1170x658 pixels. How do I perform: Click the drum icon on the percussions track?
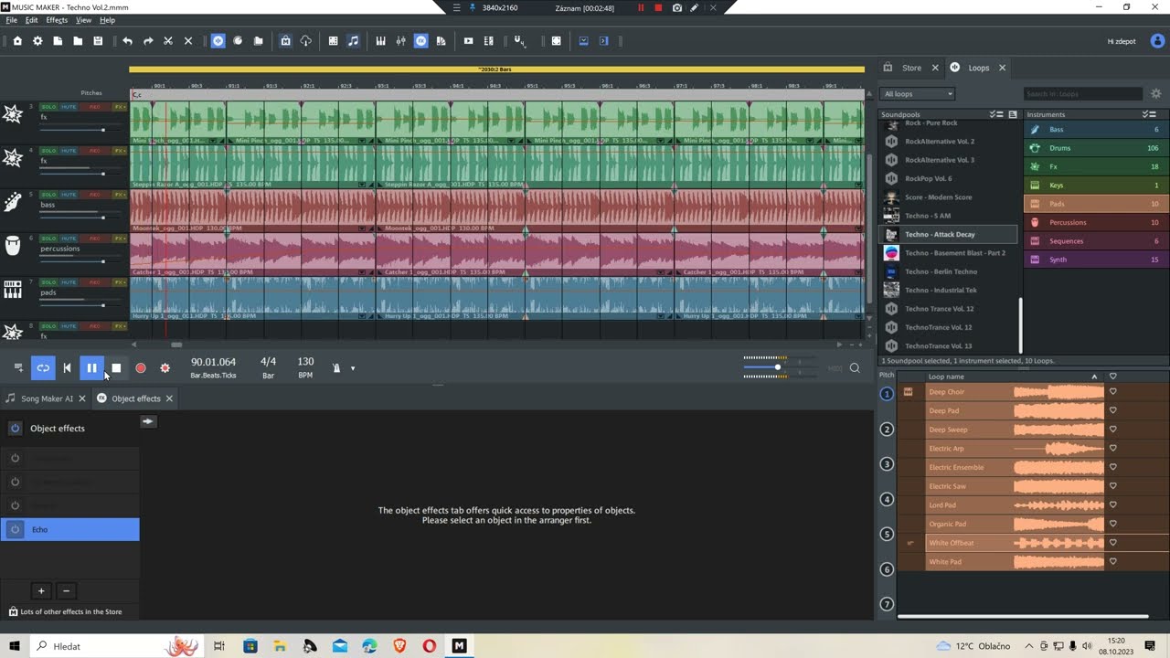(13, 246)
